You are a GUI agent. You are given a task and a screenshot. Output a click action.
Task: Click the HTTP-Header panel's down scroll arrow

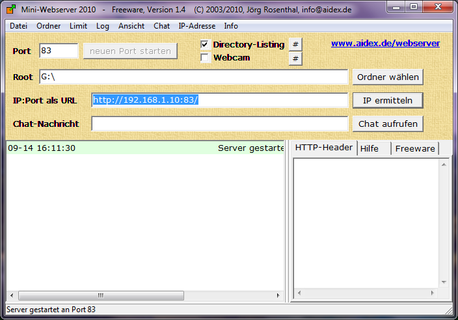[x=444, y=282]
